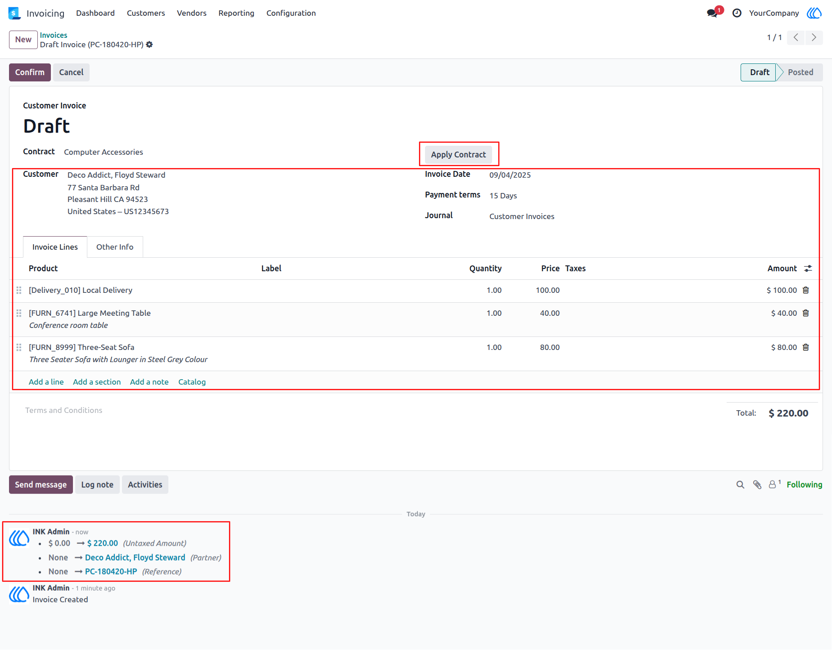The height and width of the screenshot is (650, 832).
Task: Open the Vendors menu
Action: coord(192,13)
